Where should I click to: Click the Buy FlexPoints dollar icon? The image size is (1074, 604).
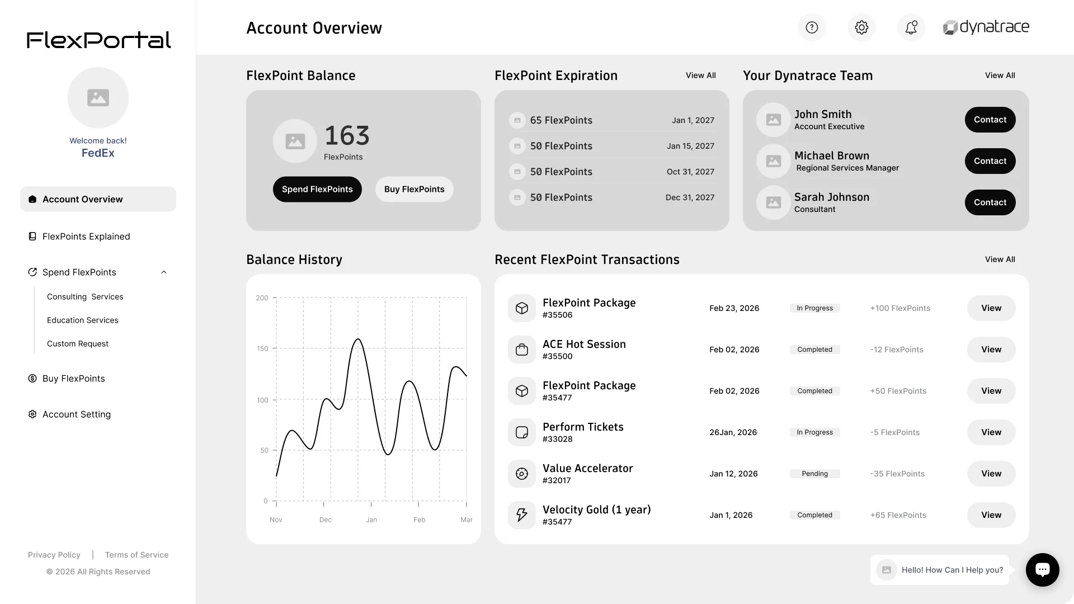(x=32, y=379)
